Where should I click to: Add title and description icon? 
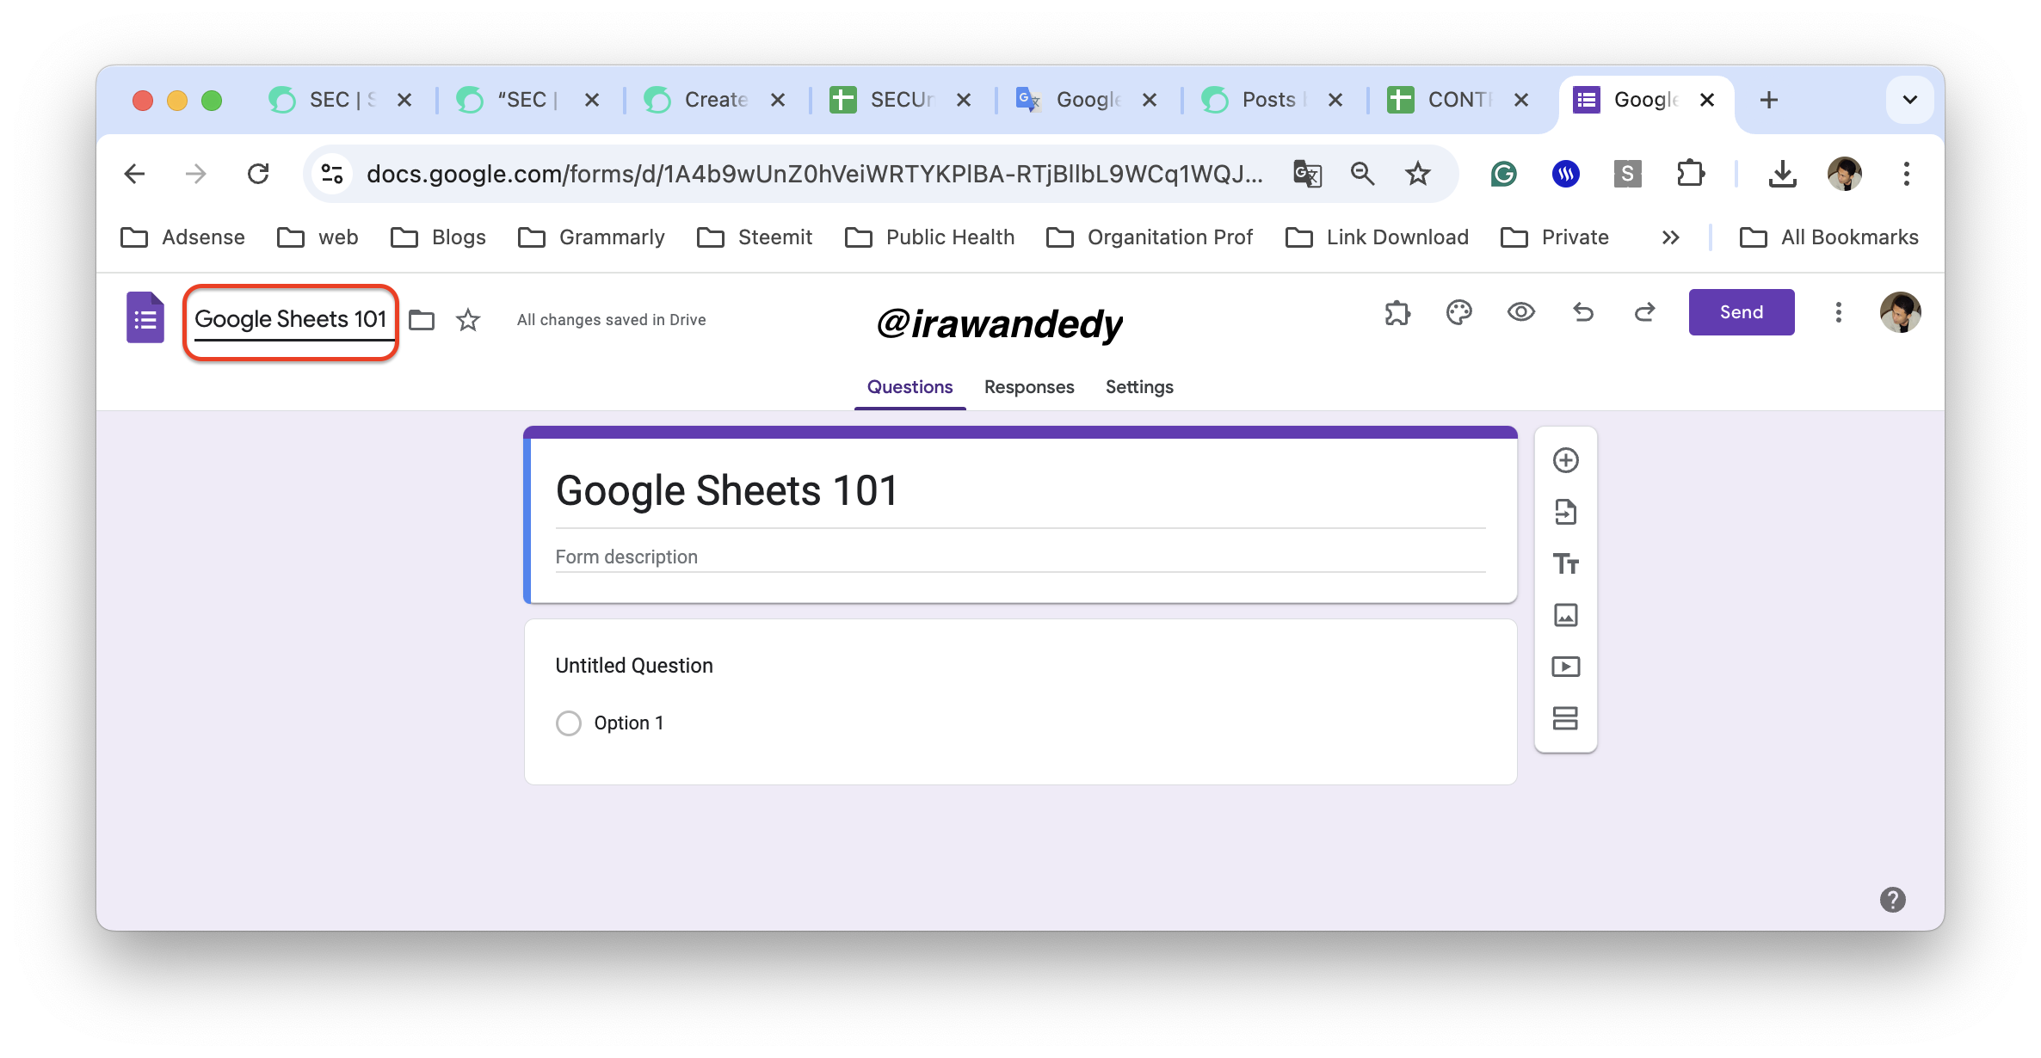[1565, 563]
